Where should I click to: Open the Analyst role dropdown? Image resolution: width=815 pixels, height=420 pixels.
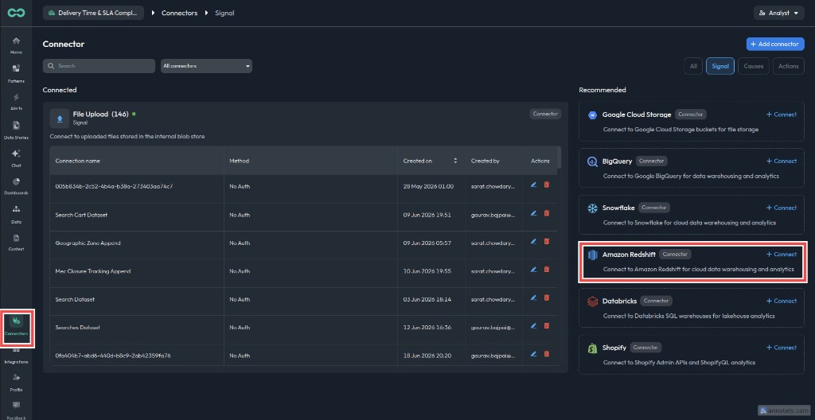[x=778, y=13]
